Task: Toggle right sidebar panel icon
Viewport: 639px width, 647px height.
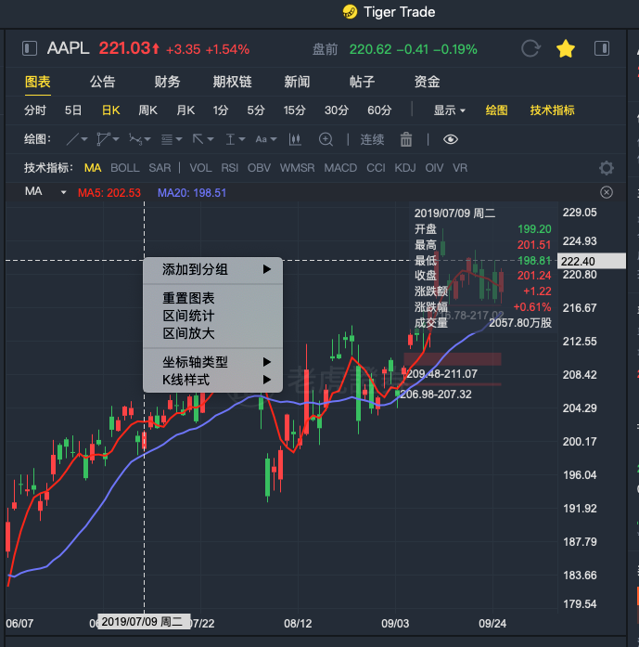Action: tap(602, 48)
